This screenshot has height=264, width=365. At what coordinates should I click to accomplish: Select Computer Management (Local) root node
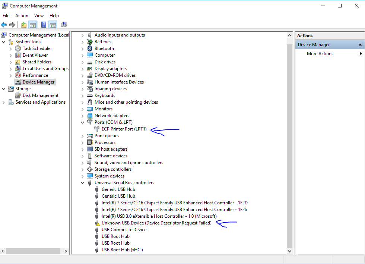39,35
